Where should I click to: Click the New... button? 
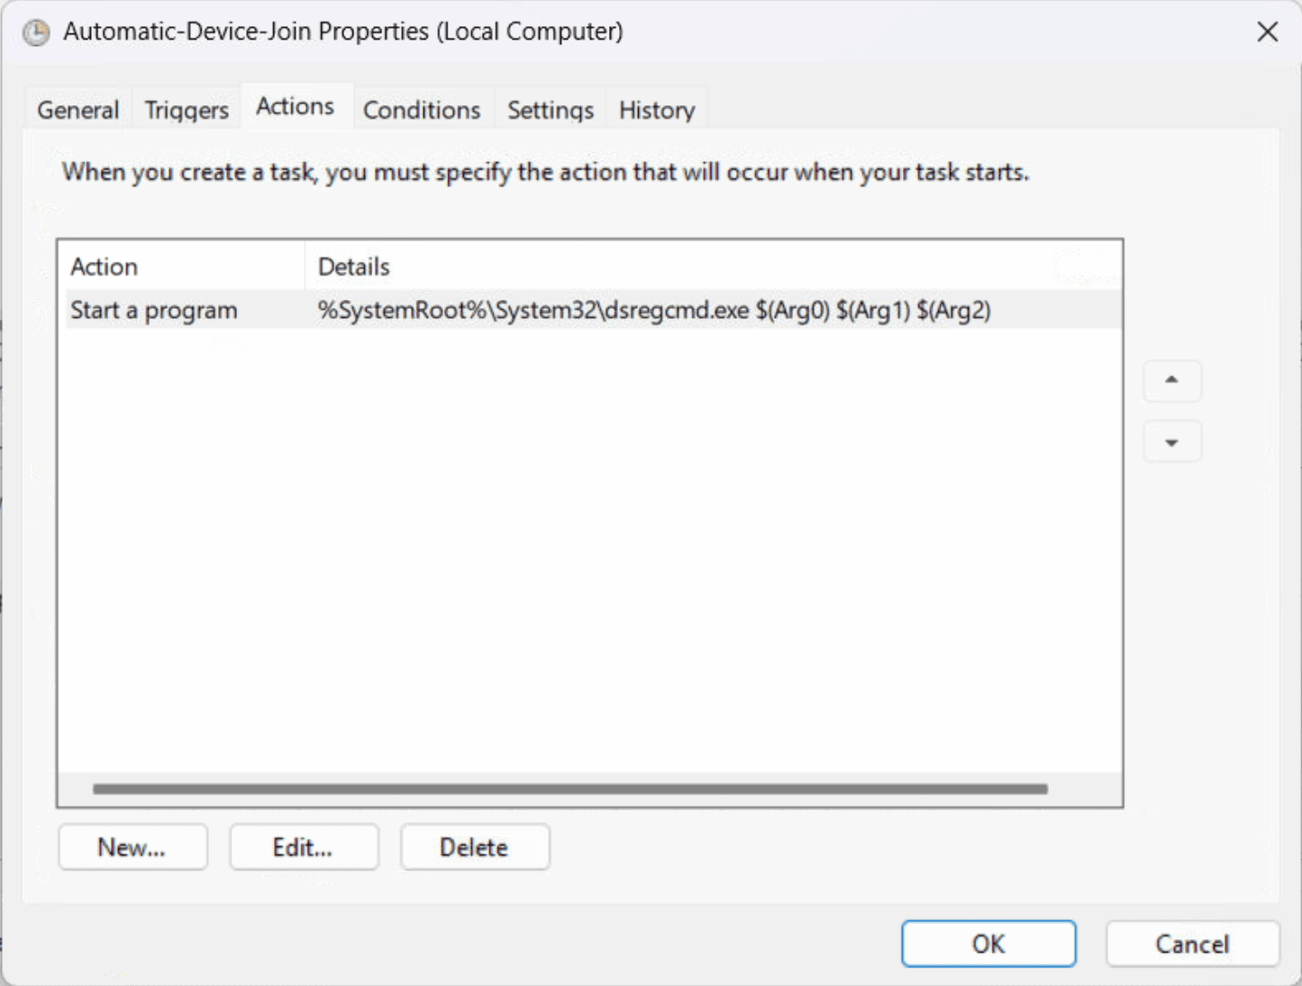[x=132, y=847]
